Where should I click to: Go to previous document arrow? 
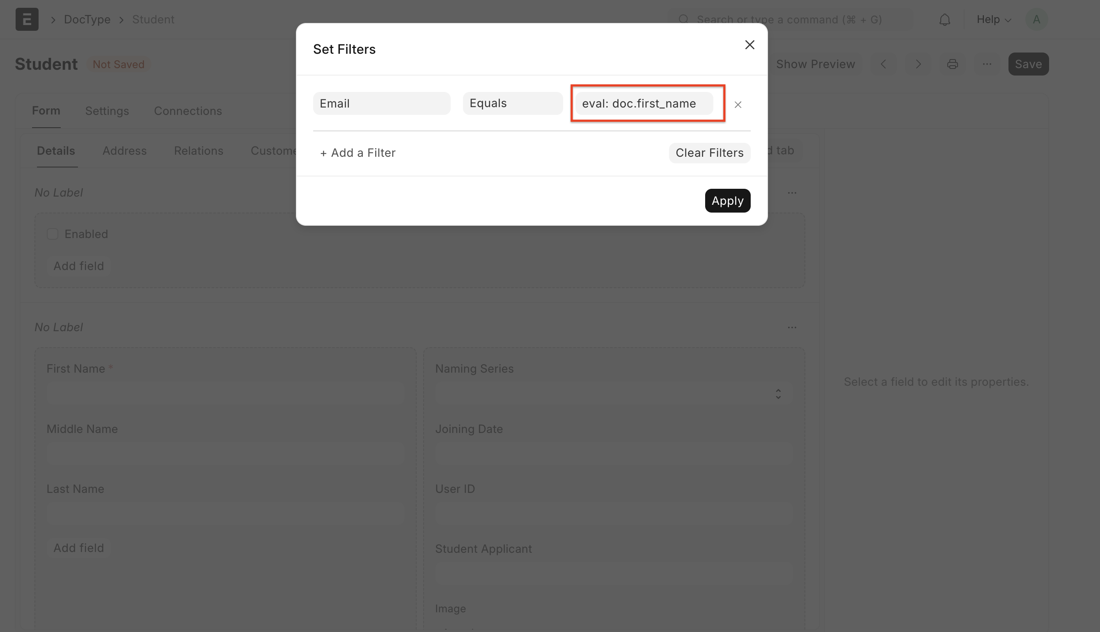[883, 64]
